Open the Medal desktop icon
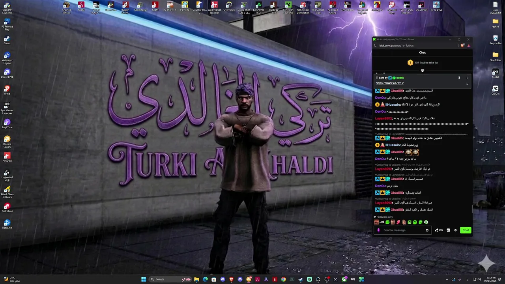The height and width of the screenshot is (284, 505). [x=496, y=74]
